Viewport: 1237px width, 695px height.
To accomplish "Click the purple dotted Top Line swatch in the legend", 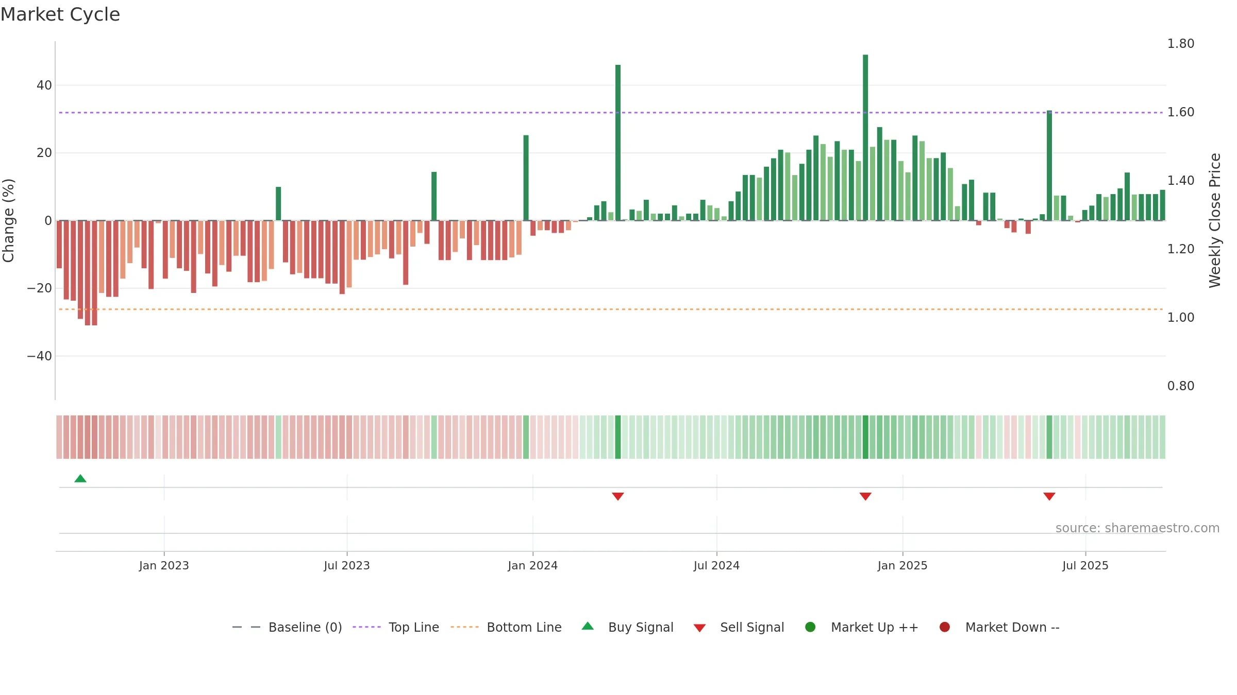I will point(366,627).
